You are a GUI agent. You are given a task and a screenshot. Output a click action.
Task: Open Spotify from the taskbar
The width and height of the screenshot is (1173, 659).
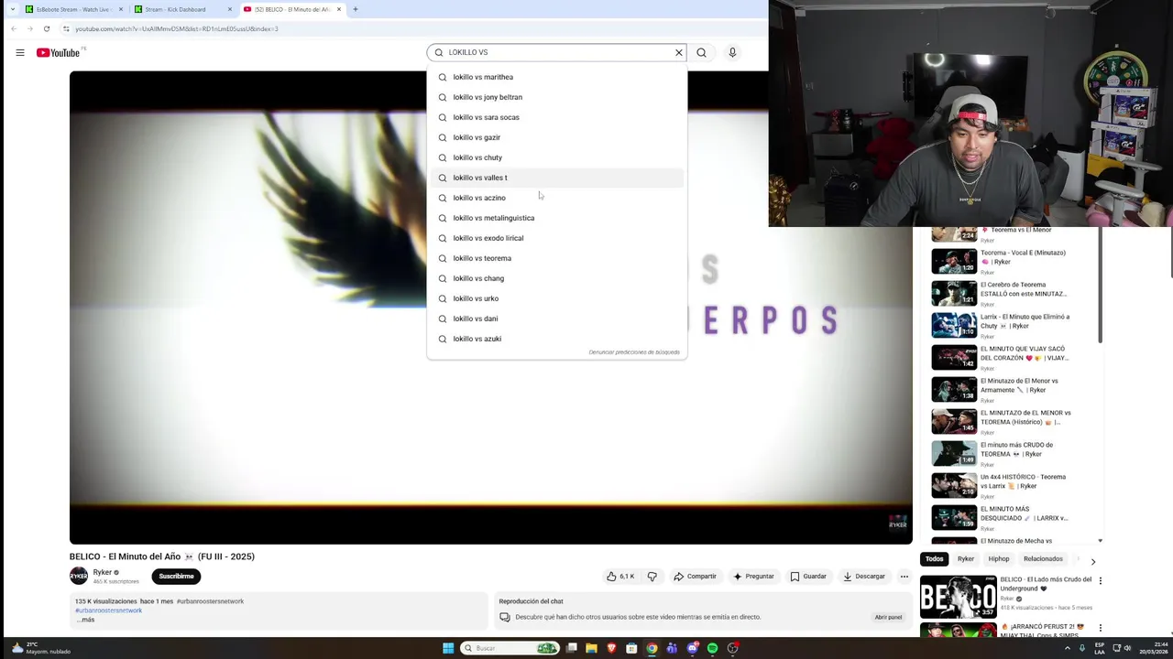coord(712,648)
